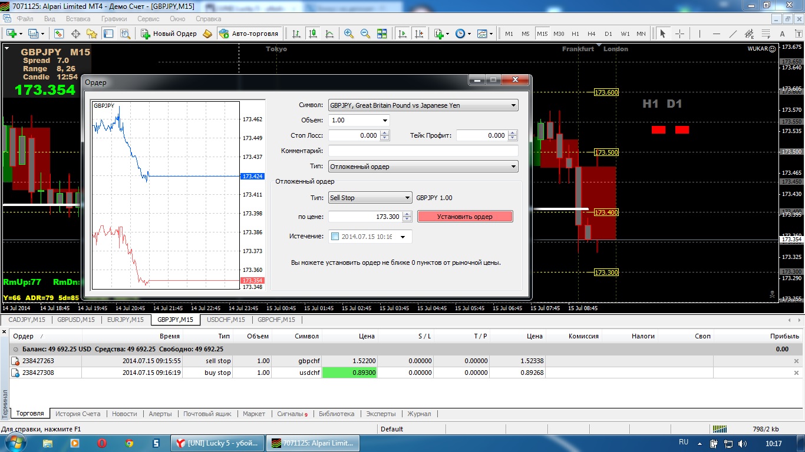Expand the balance summary row
This screenshot has width=805, height=452.
click(x=15, y=349)
